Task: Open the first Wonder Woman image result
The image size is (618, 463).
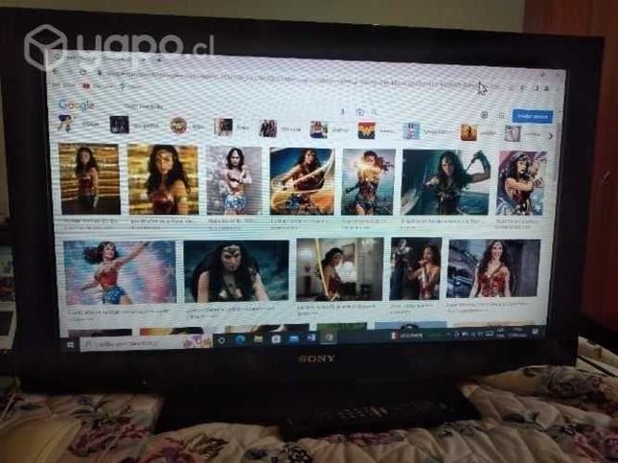Action: (89, 178)
